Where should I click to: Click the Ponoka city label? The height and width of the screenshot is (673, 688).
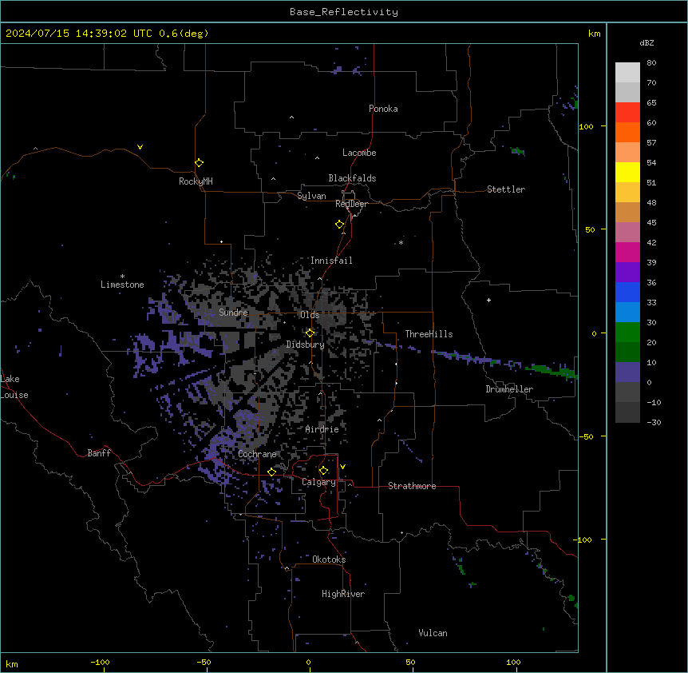(x=383, y=109)
